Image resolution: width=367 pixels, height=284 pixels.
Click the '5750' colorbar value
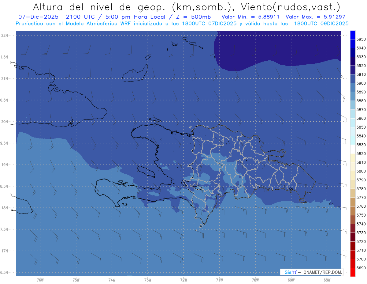(361, 215)
